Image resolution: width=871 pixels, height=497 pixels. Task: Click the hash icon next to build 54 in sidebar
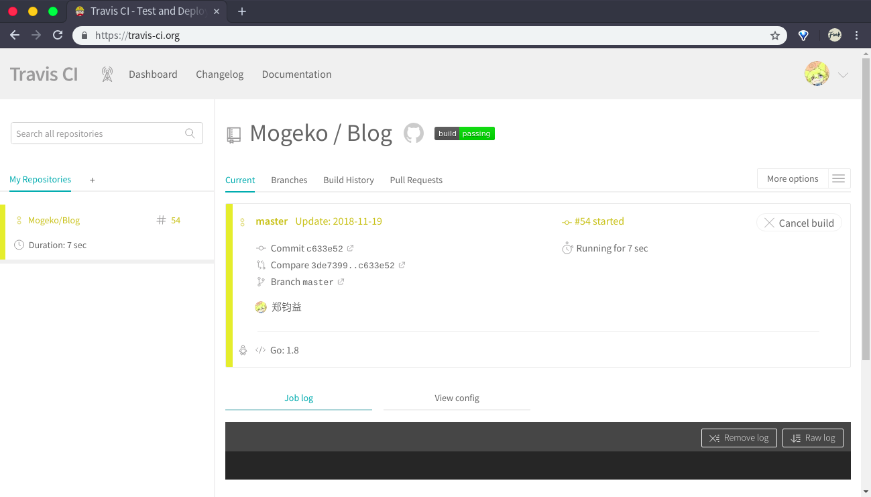point(161,220)
